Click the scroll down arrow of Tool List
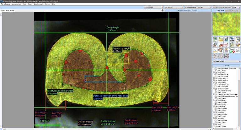Image resolution: width=241 pixels, height=130 pixels. [x=240, y=127]
